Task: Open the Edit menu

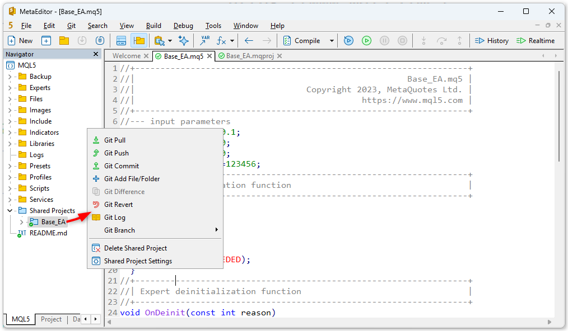Action: pyautogui.click(x=49, y=26)
